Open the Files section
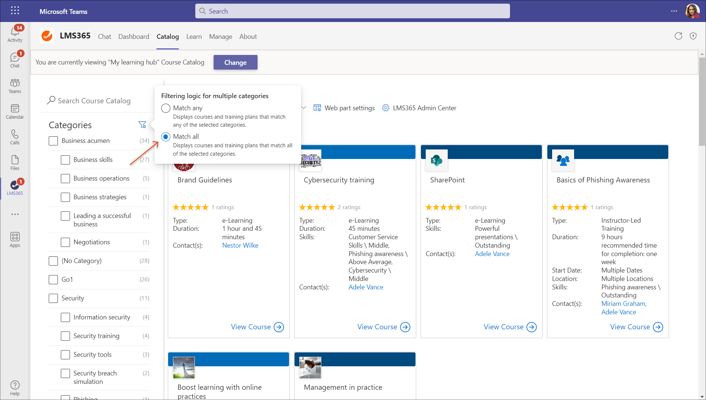 click(x=15, y=163)
